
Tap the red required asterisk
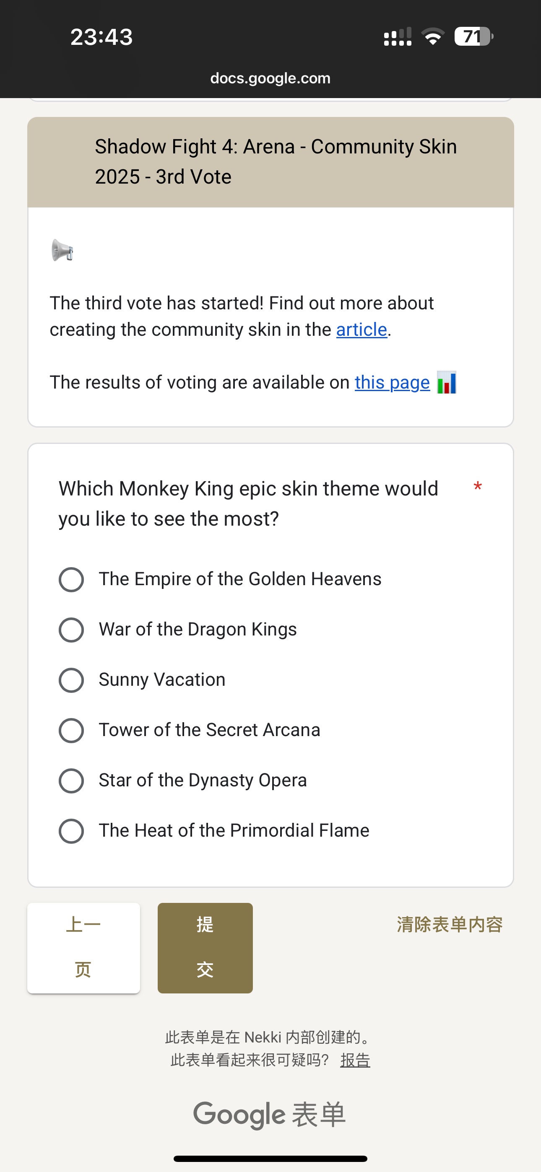(x=477, y=487)
